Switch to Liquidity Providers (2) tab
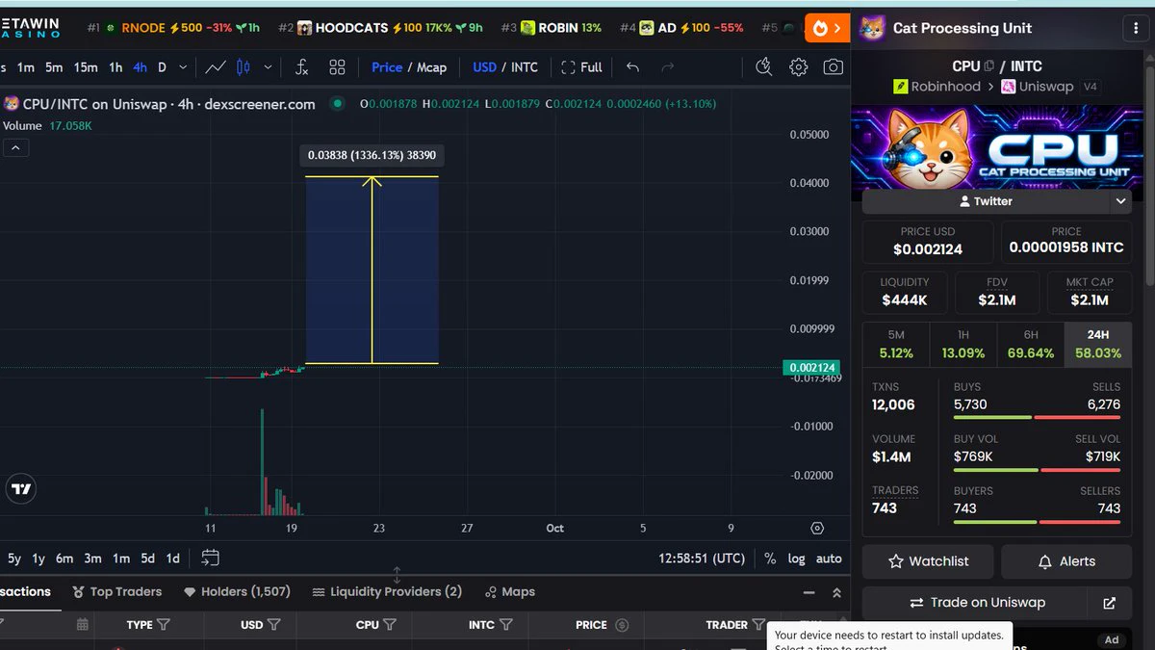This screenshot has width=1155, height=650. (387, 592)
